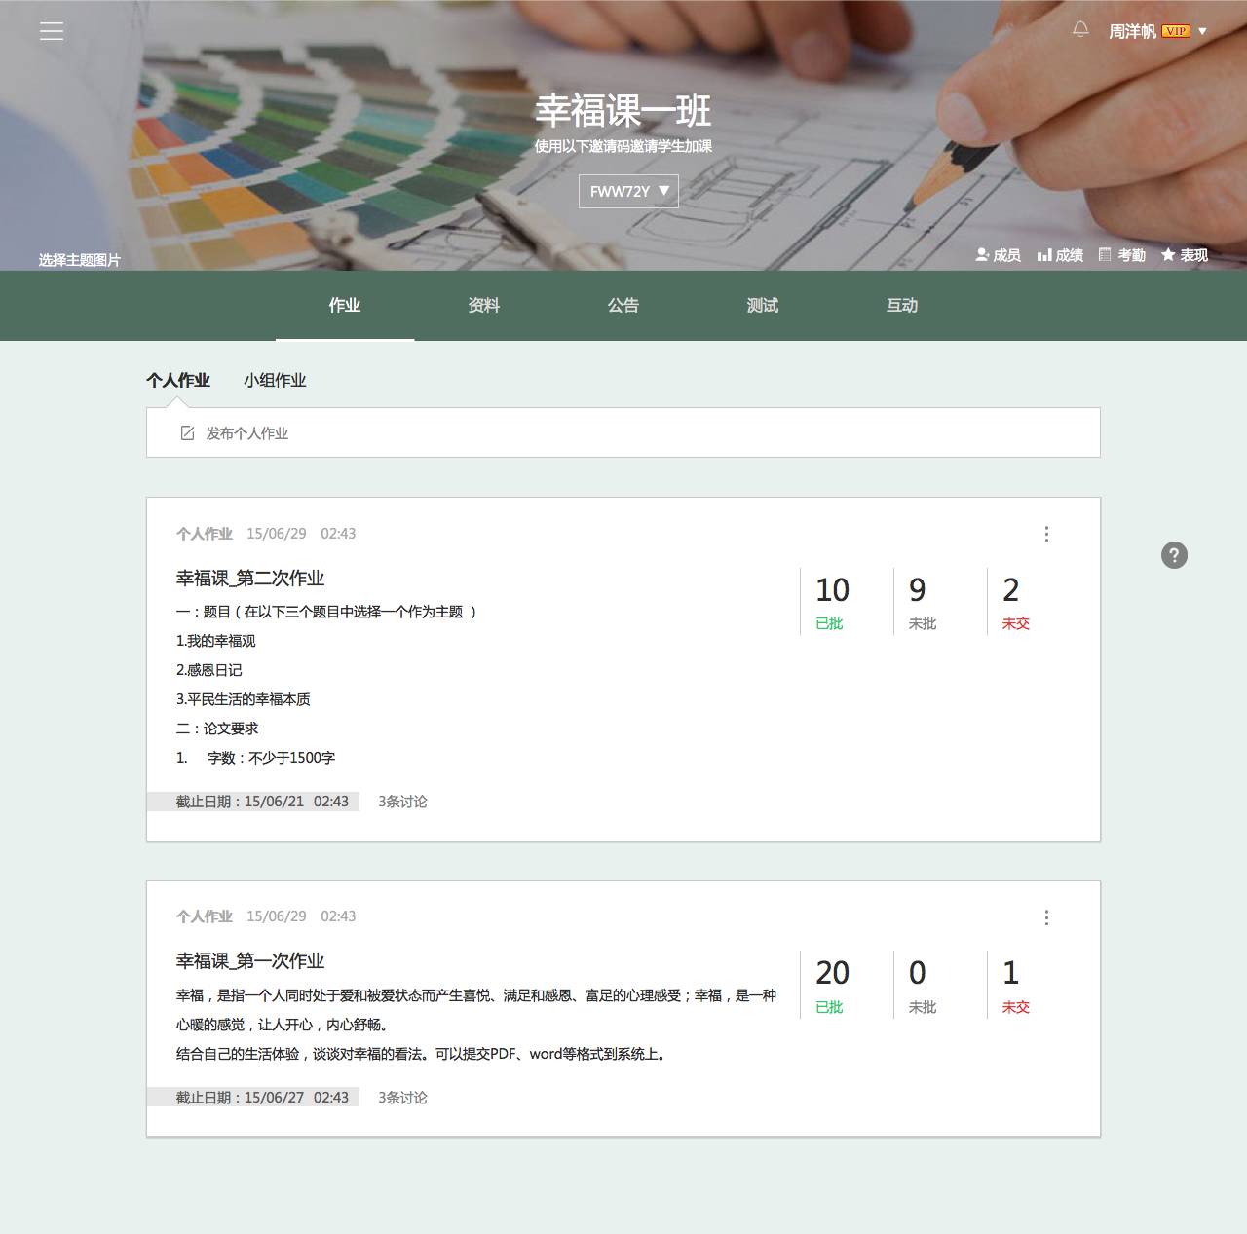View 10 已批 graded submissions
The width and height of the screenshot is (1247, 1234).
pos(833,603)
